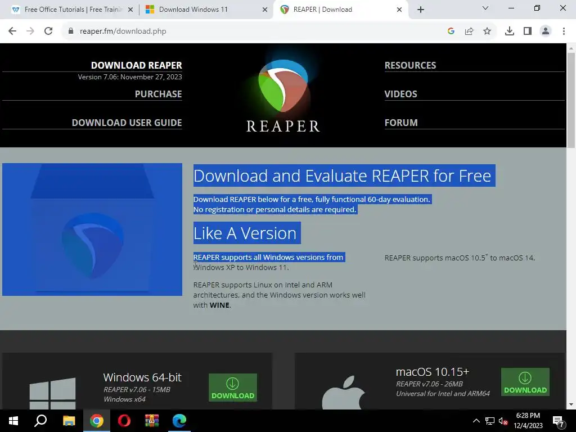Close the REAPER Download tab
This screenshot has width=576, height=432.
point(399,10)
